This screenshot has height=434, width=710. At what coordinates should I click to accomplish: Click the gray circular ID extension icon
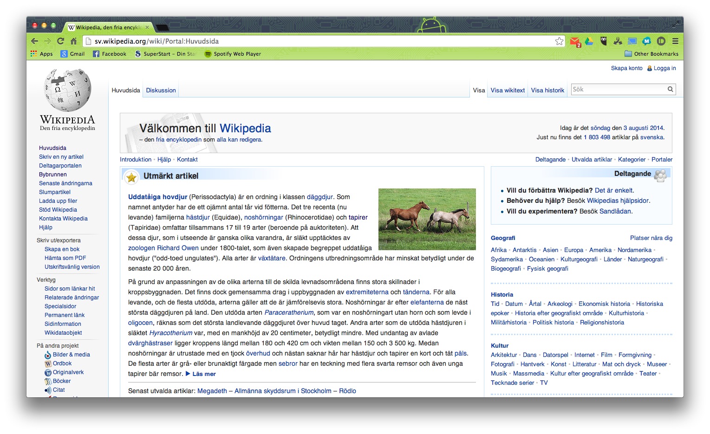pos(661,41)
